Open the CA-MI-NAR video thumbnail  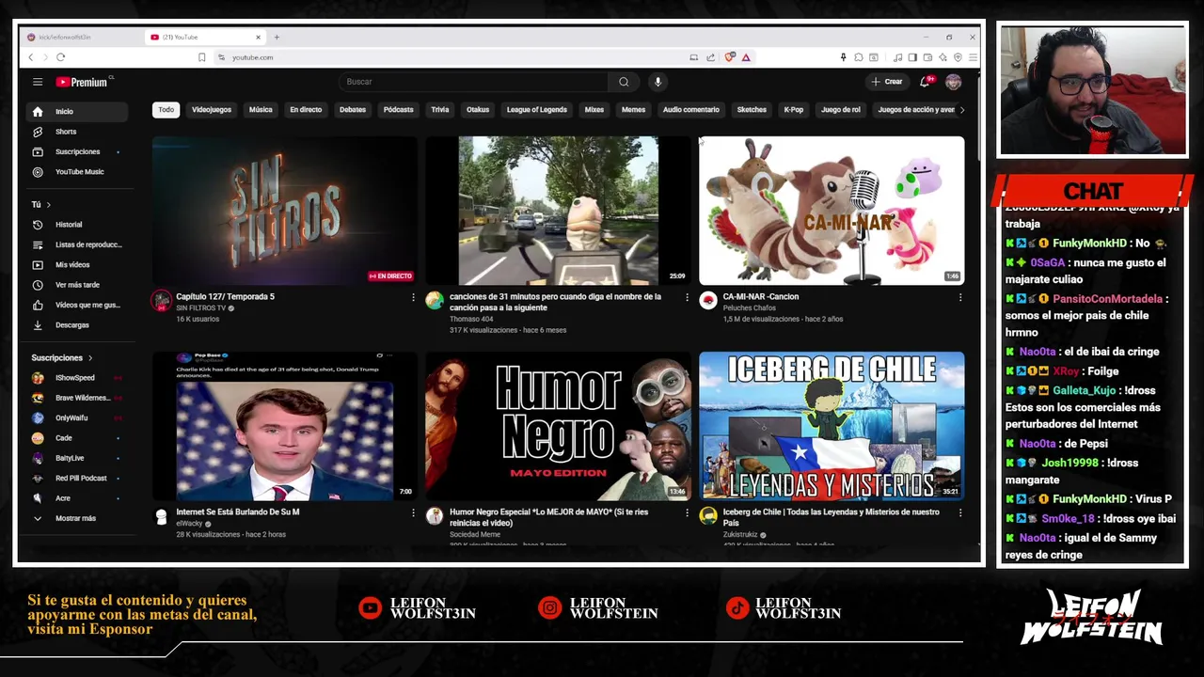click(832, 211)
